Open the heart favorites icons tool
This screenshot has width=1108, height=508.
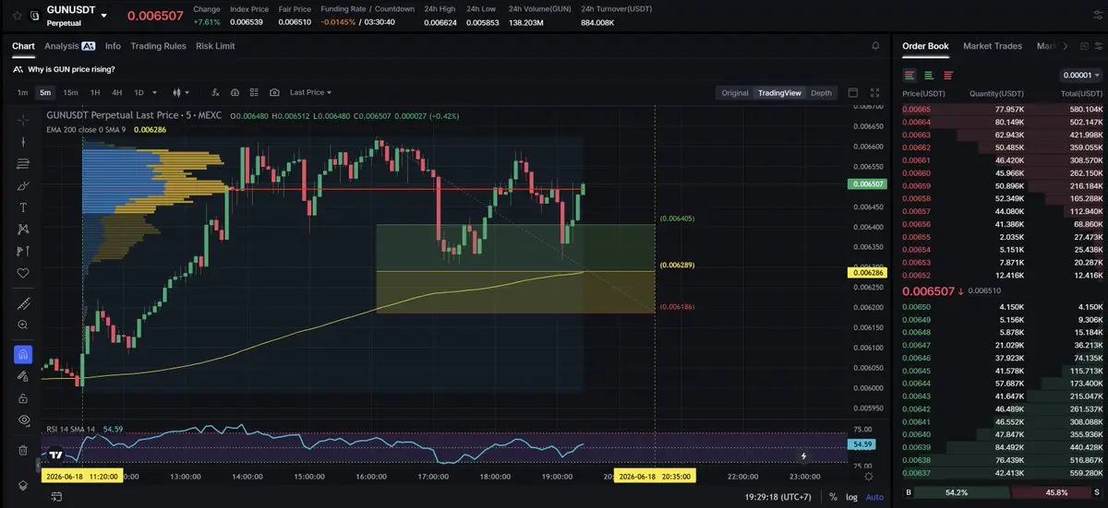(x=23, y=273)
